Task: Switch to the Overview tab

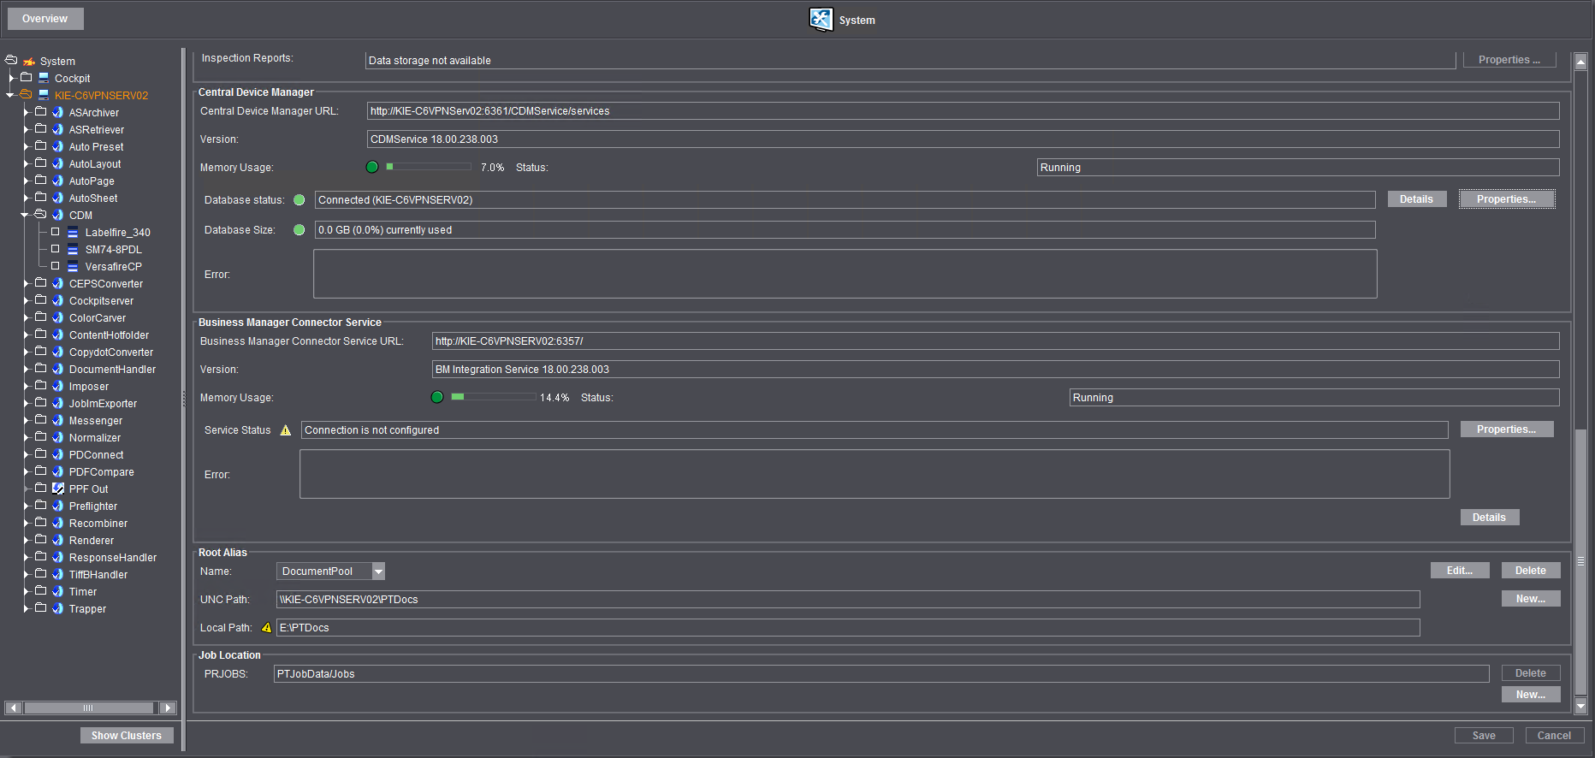Action: point(45,19)
